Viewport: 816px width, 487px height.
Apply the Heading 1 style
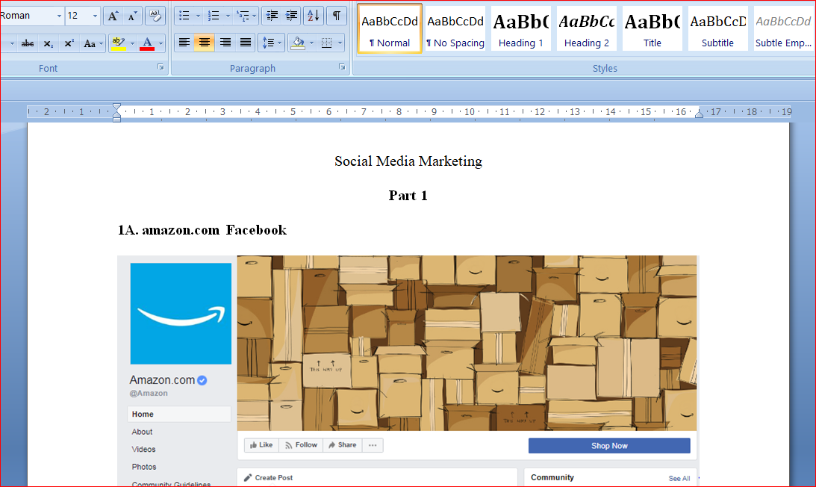tap(521, 28)
